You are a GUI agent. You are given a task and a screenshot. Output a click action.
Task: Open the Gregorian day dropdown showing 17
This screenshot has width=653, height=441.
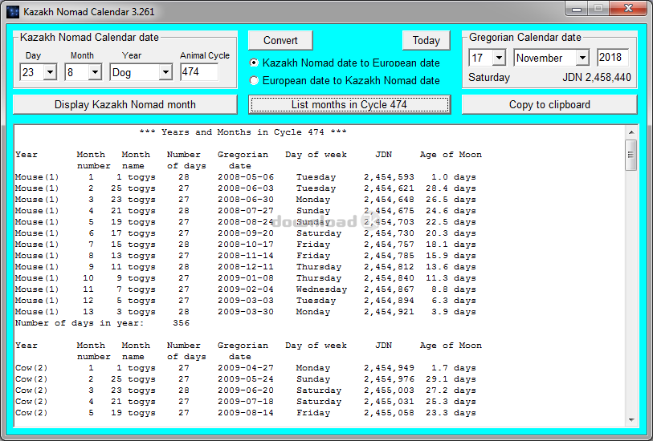click(x=499, y=58)
